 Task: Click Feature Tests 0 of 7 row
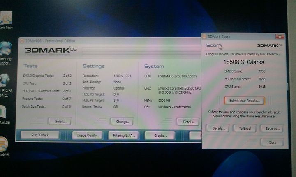(x=46, y=99)
